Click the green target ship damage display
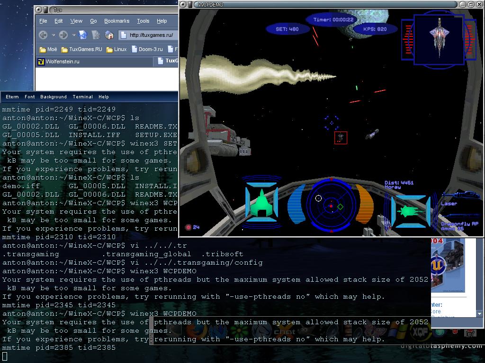Viewport: 485px width, 363px height. tap(411, 211)
